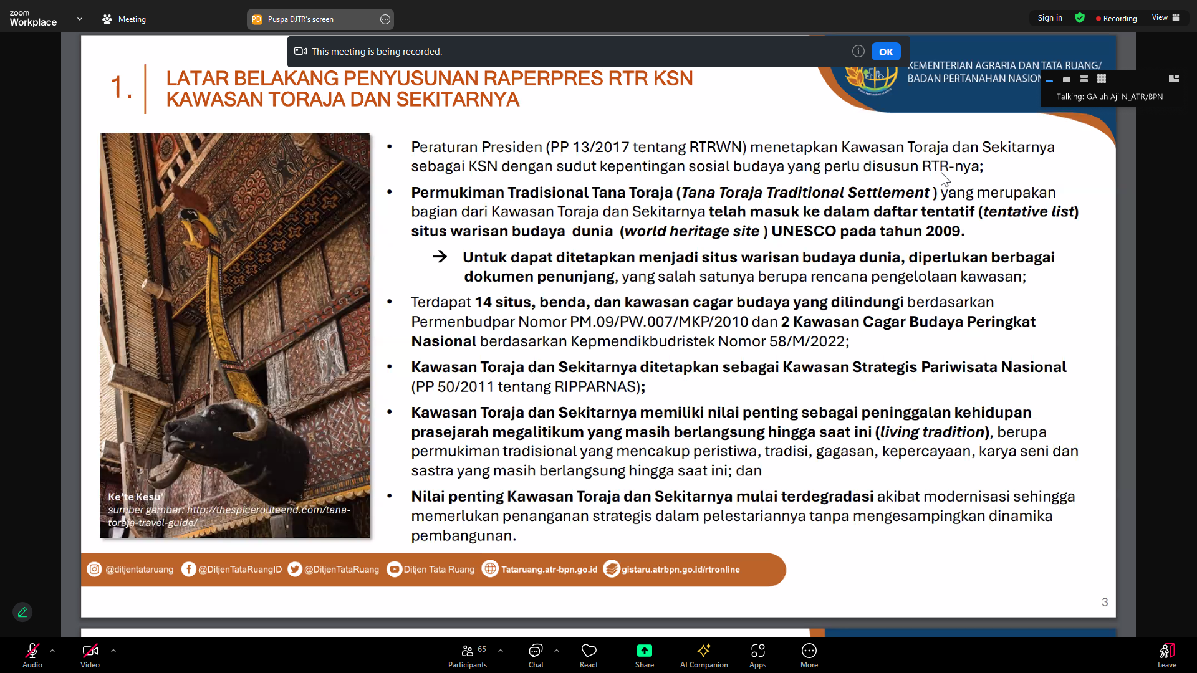Click the Meeting tab

coord(123,19)
